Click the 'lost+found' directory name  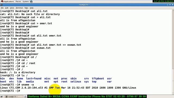[x=34, y=79]
